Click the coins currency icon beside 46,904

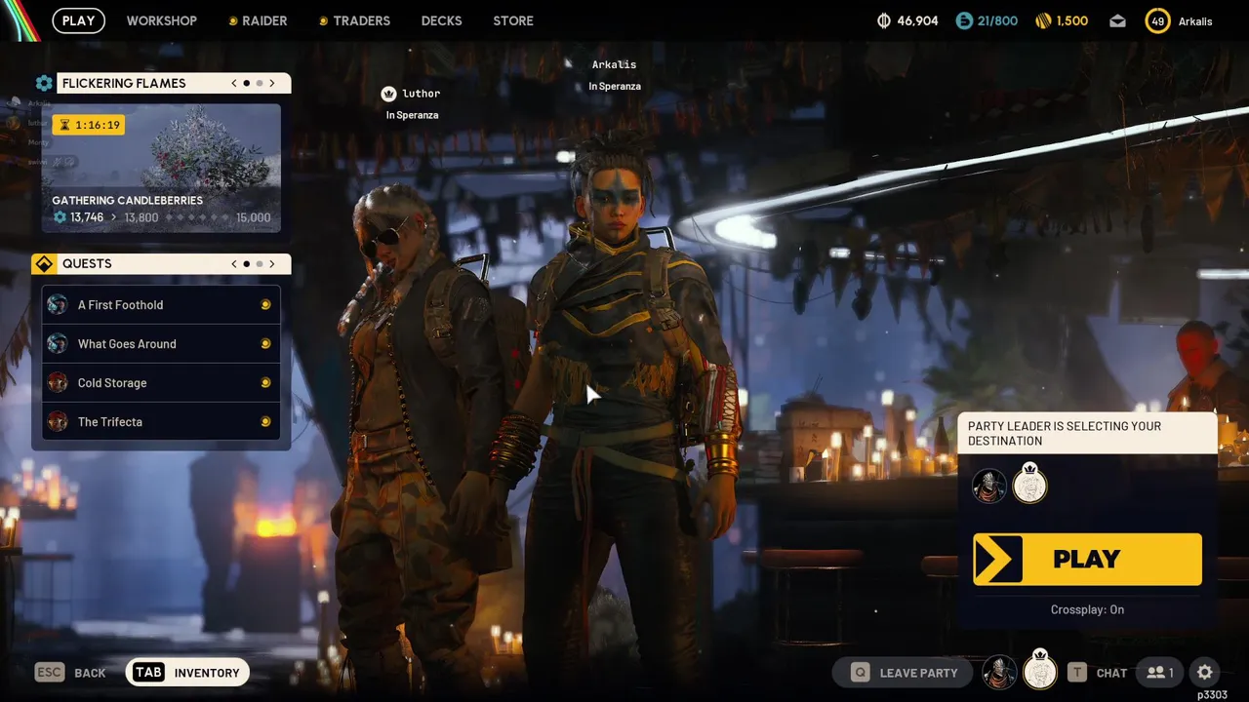pyautogui.click(x=885, y=20)
